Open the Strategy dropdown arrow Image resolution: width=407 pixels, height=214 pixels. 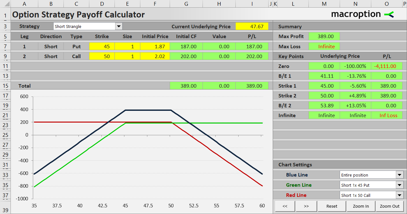(119, 26)
